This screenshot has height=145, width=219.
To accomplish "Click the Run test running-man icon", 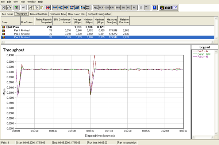I will click(x=16, y=8).
